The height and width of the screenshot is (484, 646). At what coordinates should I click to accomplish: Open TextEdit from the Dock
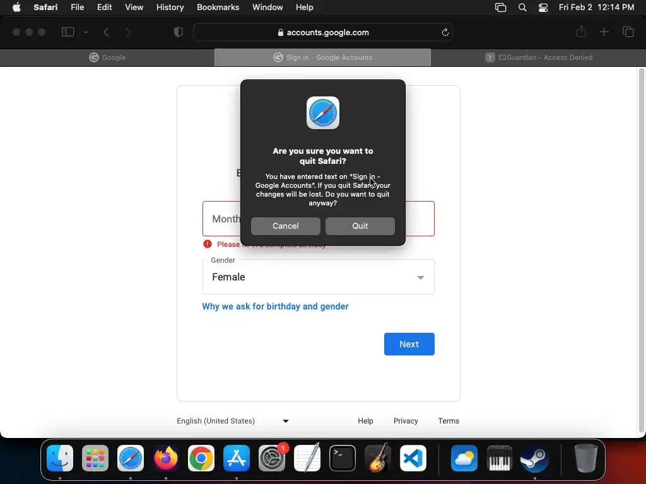(307, 458)
